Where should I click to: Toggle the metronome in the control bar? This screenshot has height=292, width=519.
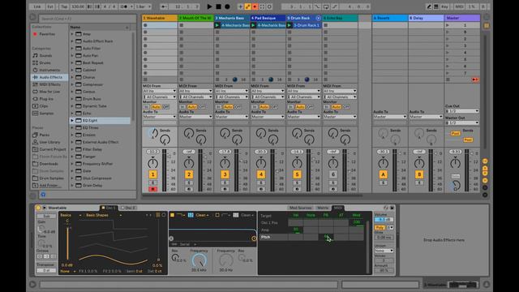tap(126, 6)
